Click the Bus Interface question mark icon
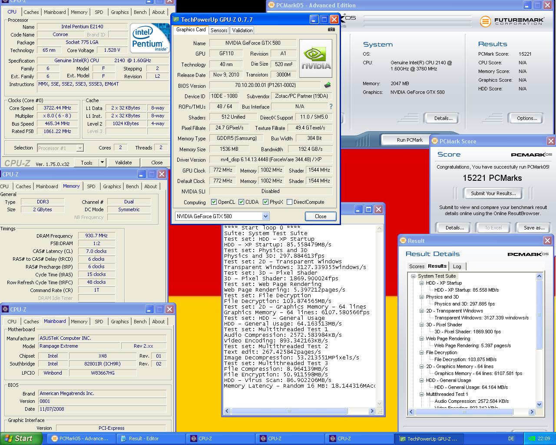 tap(331, 106)
